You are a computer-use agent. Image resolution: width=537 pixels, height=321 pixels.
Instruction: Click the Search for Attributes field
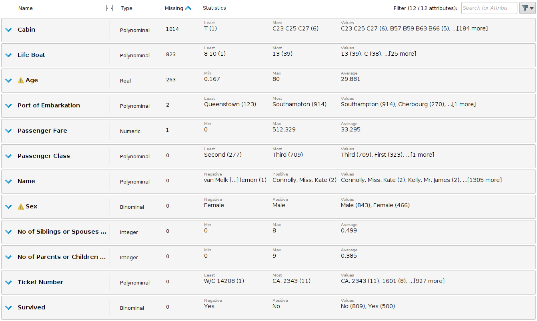489,8
